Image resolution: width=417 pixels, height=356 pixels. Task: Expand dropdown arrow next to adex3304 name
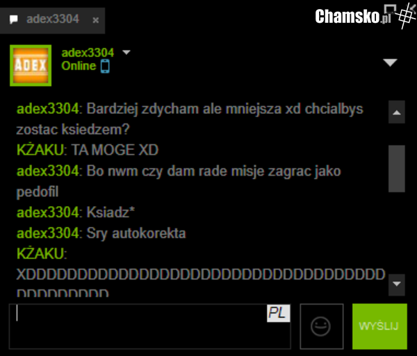pyautogui.click(x=126, y=52)
